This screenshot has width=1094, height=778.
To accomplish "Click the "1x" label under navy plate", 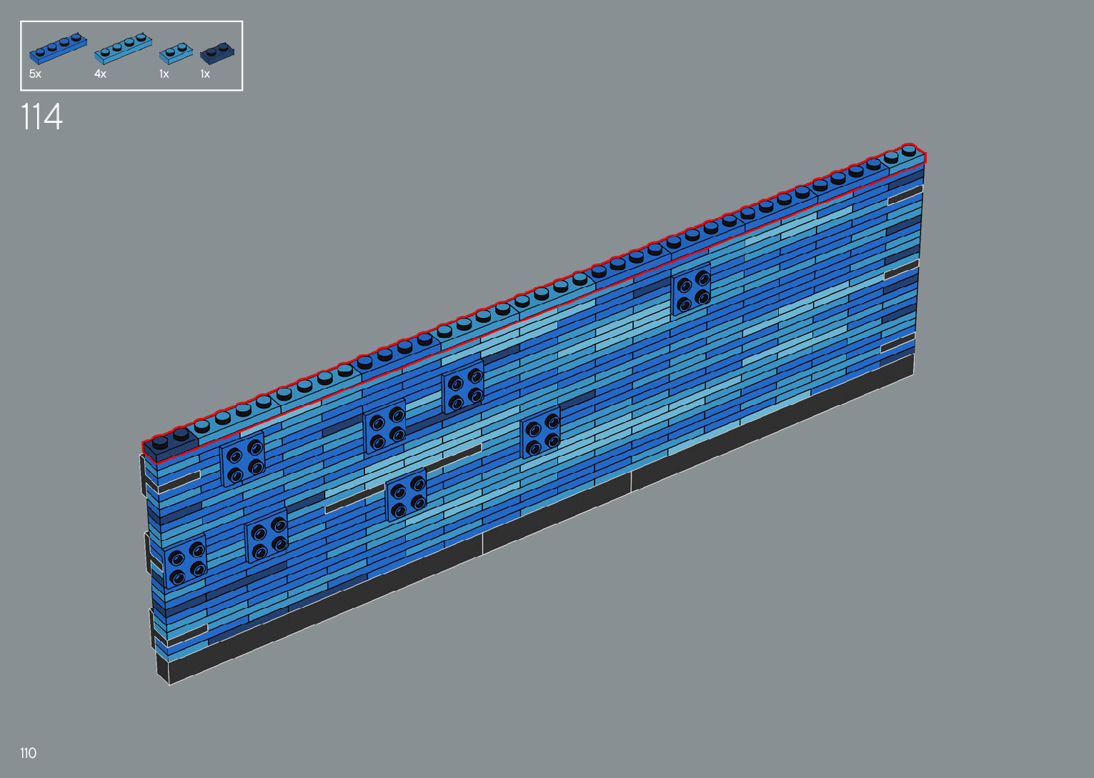I will click(x=205, y=74).
